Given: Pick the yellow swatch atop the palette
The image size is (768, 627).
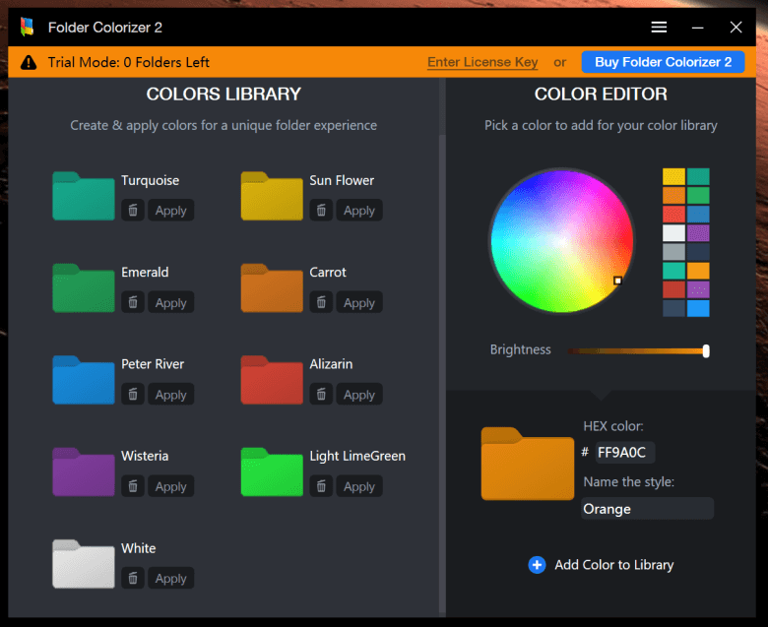Looking at the screenshot, I should pyautogui.click(x=673, y=176).
